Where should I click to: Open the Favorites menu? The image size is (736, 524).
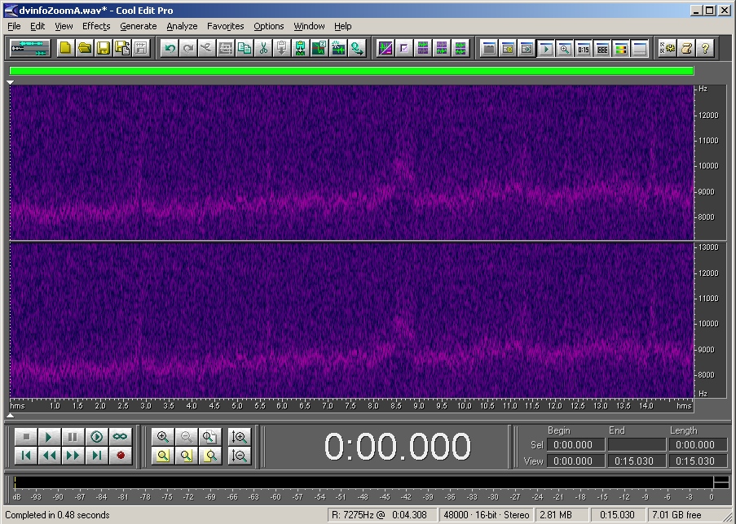(x=226, y=26)
